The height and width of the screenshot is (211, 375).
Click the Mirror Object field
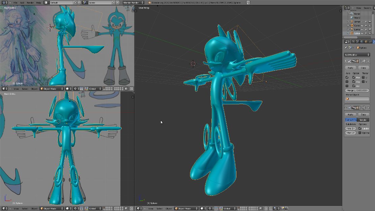[x=357, y=99]
